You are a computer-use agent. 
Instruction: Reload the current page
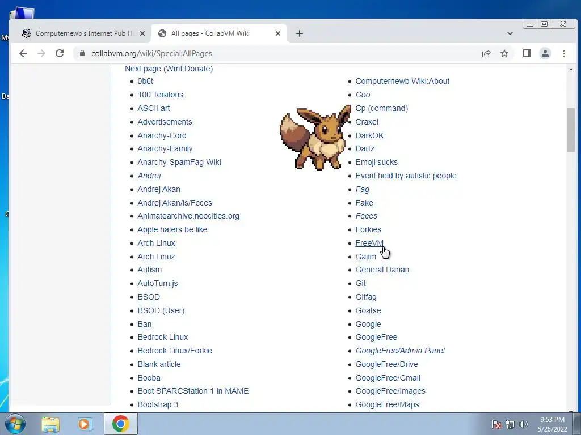tap(60, 53)
